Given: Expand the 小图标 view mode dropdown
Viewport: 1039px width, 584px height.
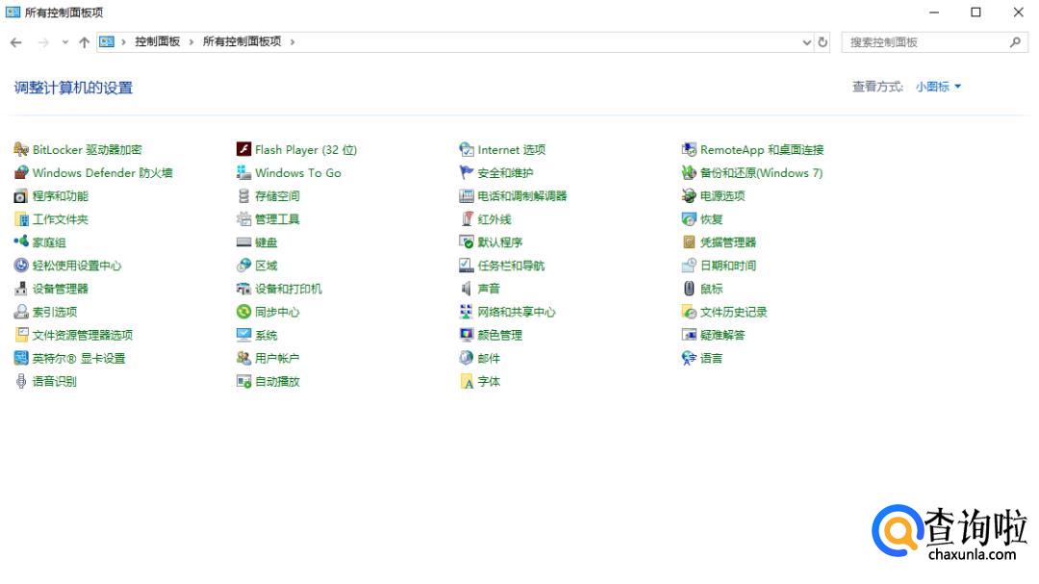Looking at the screenshot, I should click(938, 87).
